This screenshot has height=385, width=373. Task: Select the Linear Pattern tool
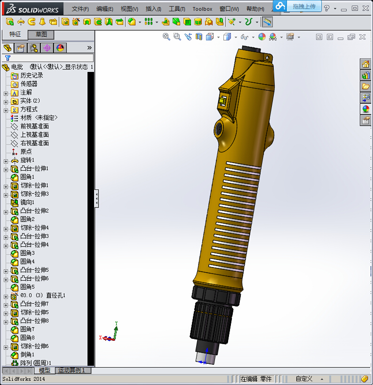pos(149,22)
